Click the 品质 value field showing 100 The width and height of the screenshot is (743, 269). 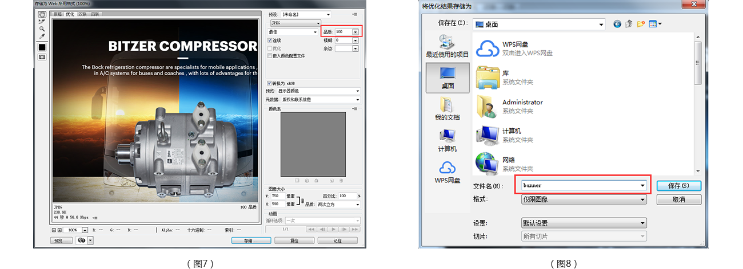pos(343,32)
